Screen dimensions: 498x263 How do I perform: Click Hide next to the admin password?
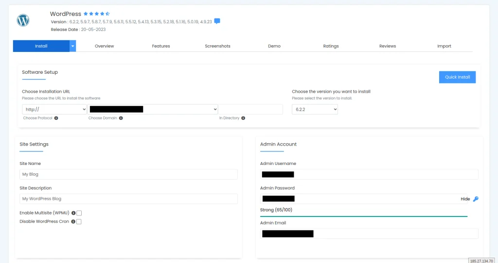coord(465,199)
